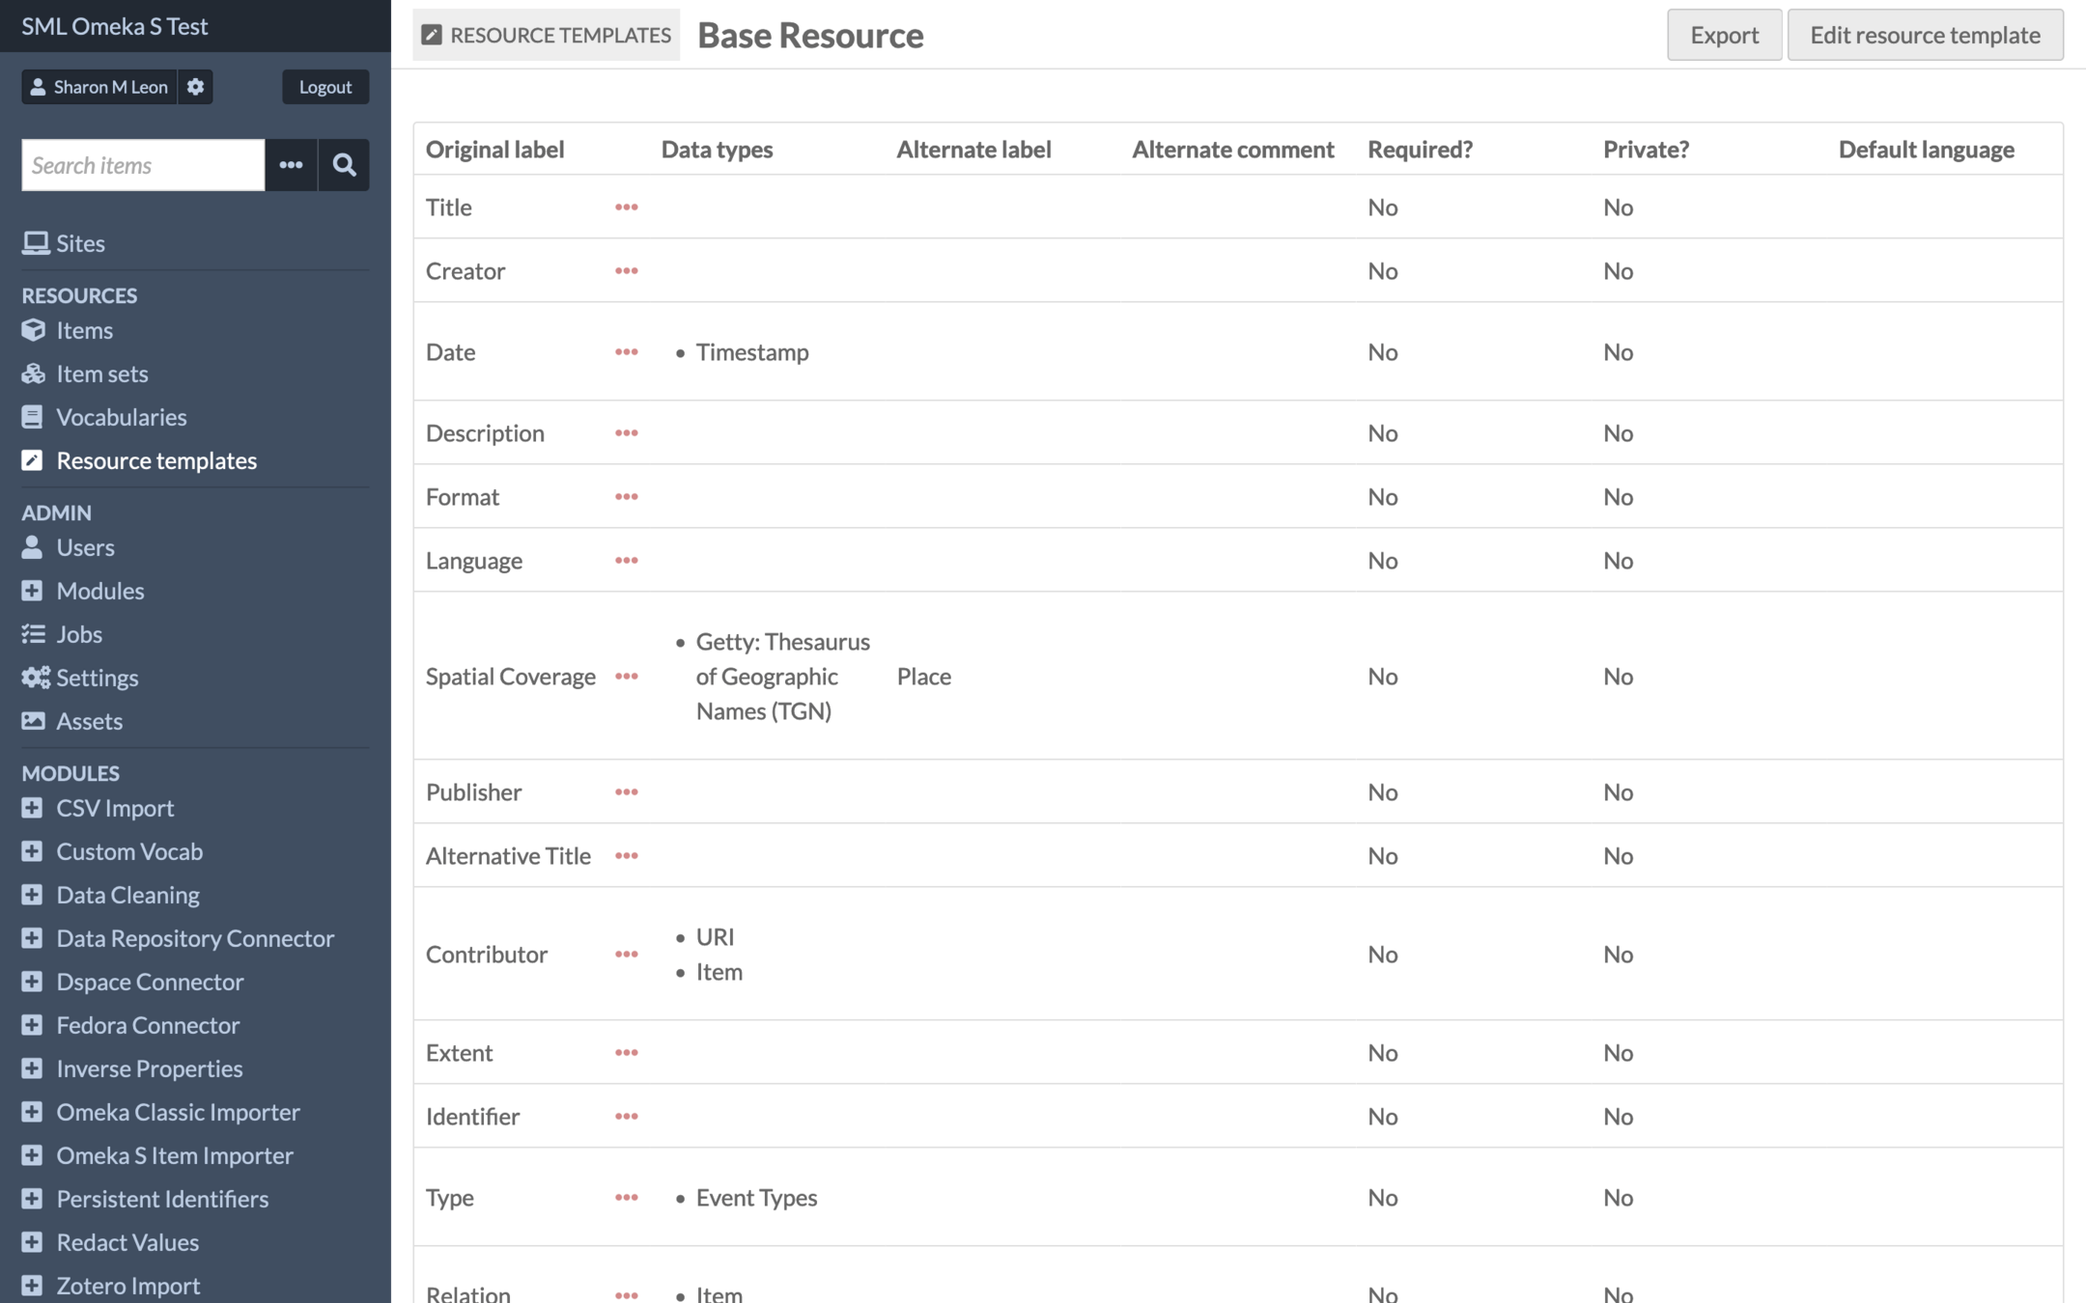2086x1303 pixels.
Task: Click the Logout button
Action: [324, 87]
